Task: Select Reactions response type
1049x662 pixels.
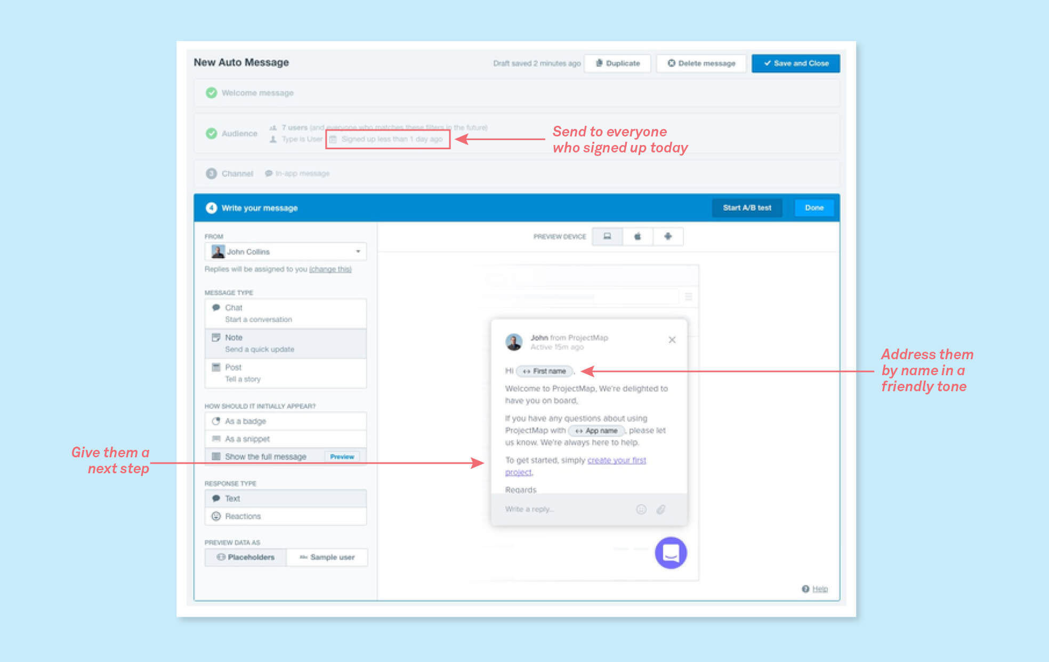Action: [x=286, y=516]
